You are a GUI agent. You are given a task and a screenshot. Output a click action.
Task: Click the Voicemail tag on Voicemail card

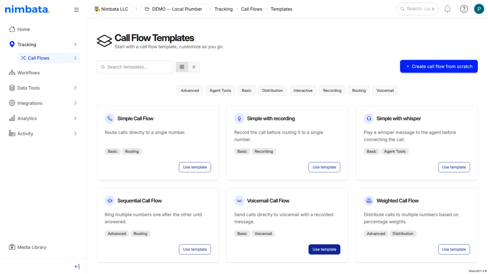coord(263,234)
